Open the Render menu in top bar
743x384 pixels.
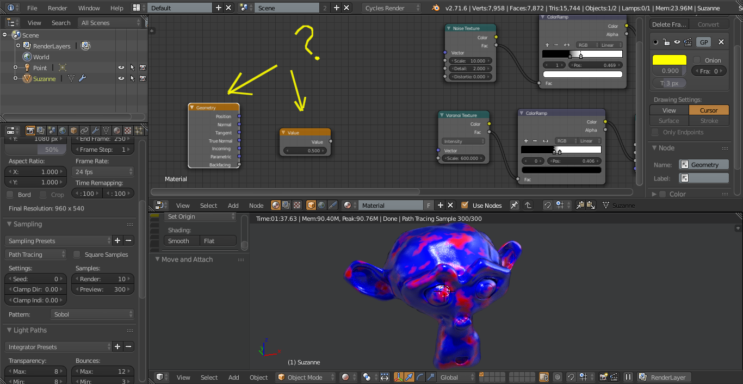pyautogui.click(x=58, y=8)
